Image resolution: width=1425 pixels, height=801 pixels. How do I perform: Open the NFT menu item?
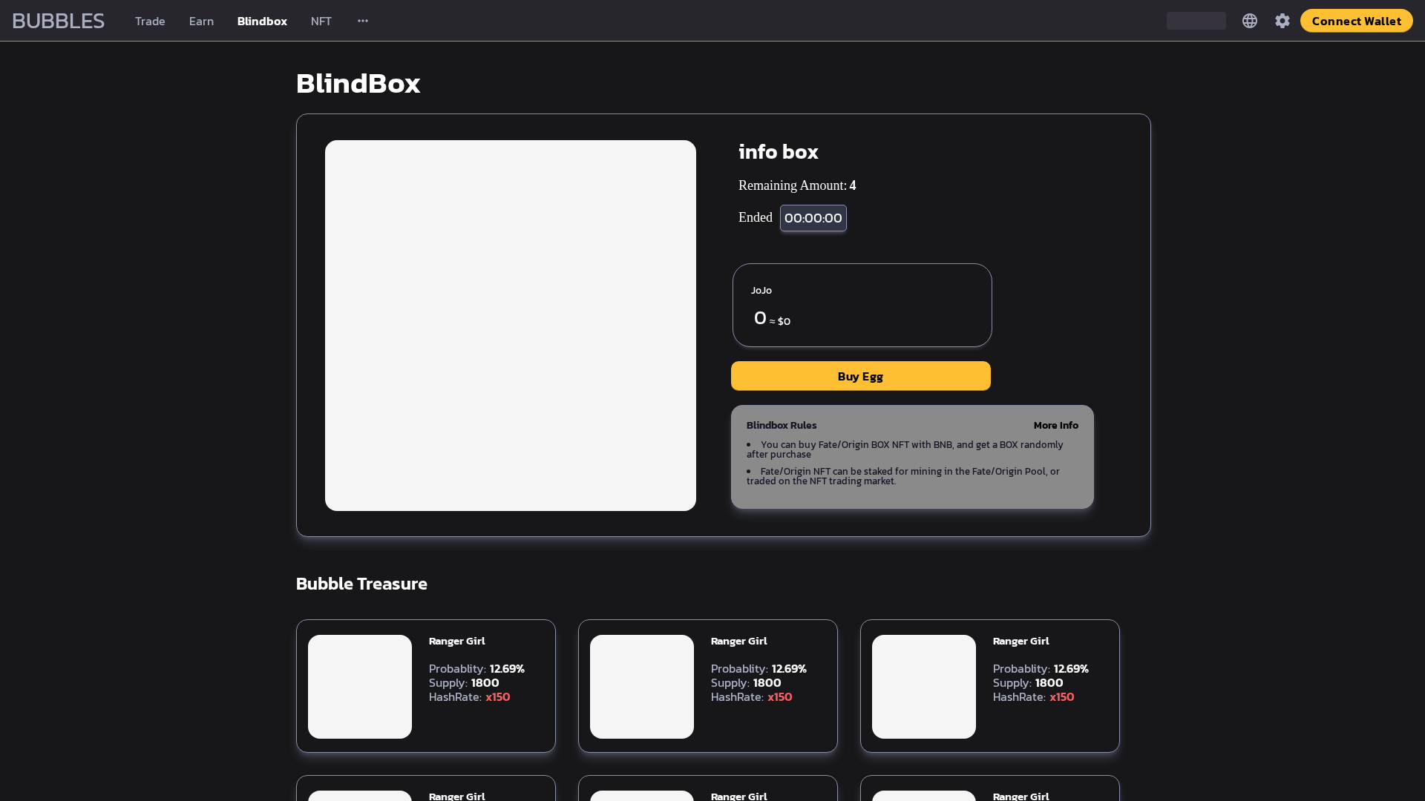321,21
